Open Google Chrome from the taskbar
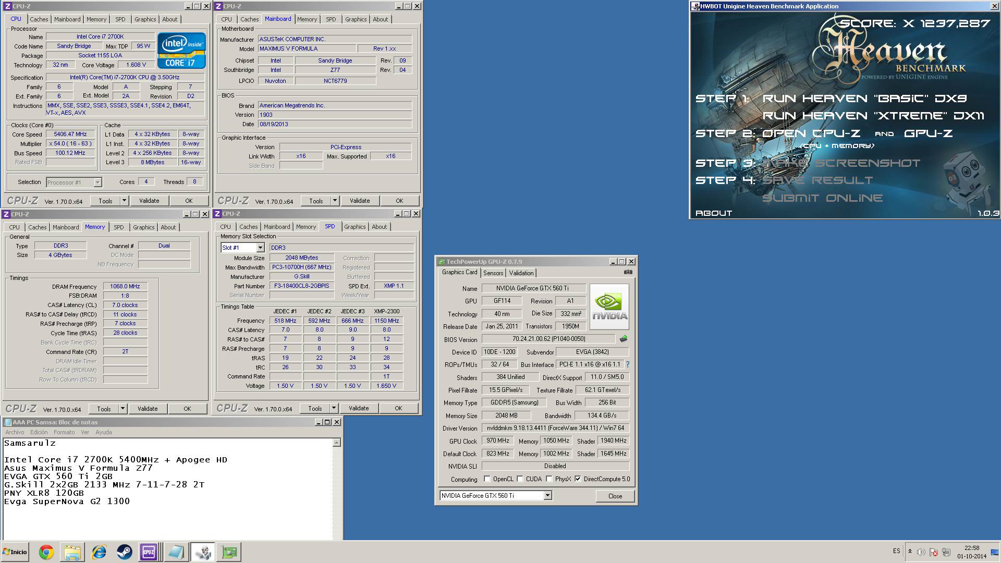Image resolution: width=1001 pixels, height=563 pixels. (x=46, y=552)
